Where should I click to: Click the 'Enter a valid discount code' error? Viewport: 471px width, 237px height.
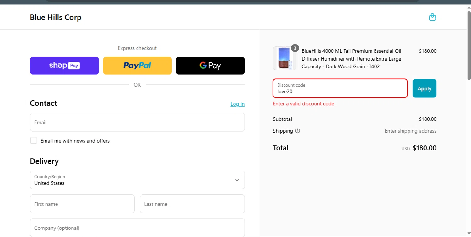click(303, 104)
